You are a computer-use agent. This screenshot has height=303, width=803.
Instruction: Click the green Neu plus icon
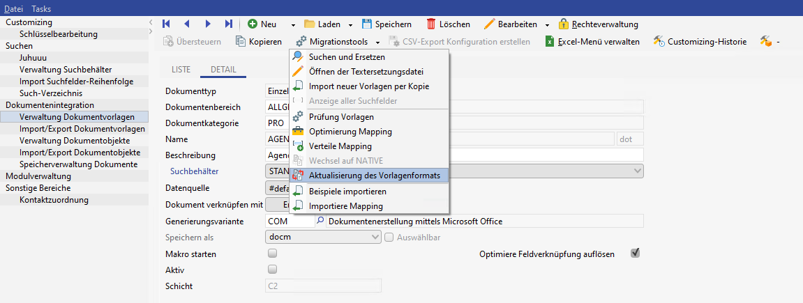(253, 24)
